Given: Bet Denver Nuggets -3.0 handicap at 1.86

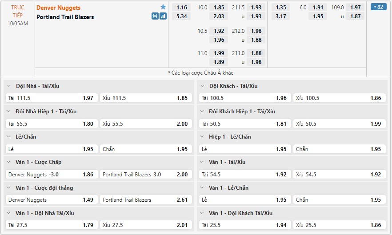Looking at the screenshot, I should coord(51,175).
